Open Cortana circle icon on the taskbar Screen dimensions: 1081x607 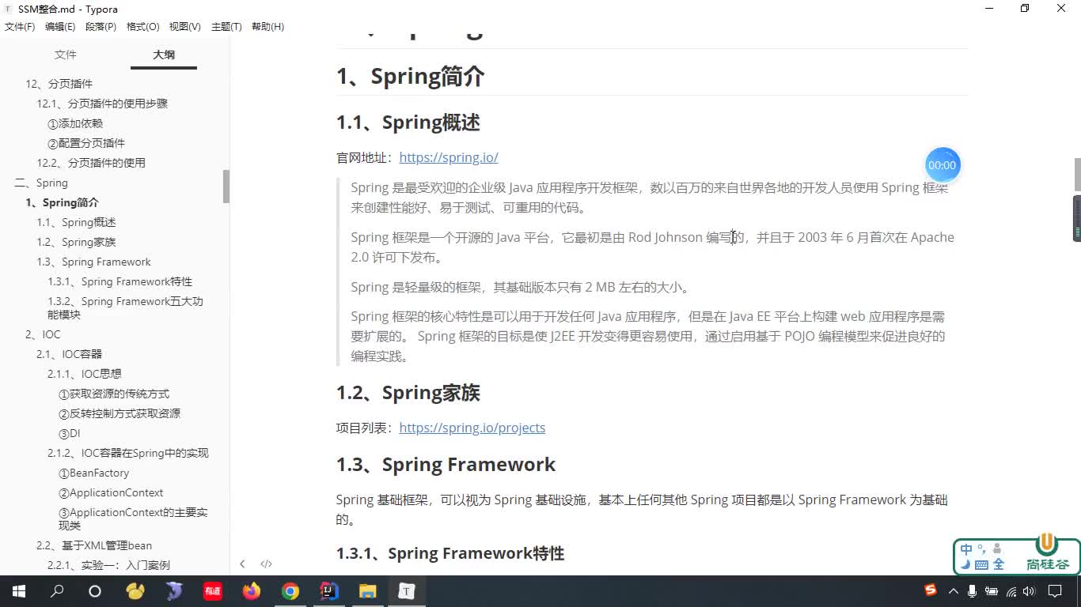point(95,591)
